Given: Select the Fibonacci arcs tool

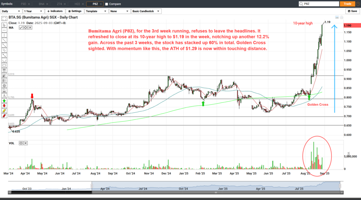Looking at the screenshot, I should click(4, 91).
